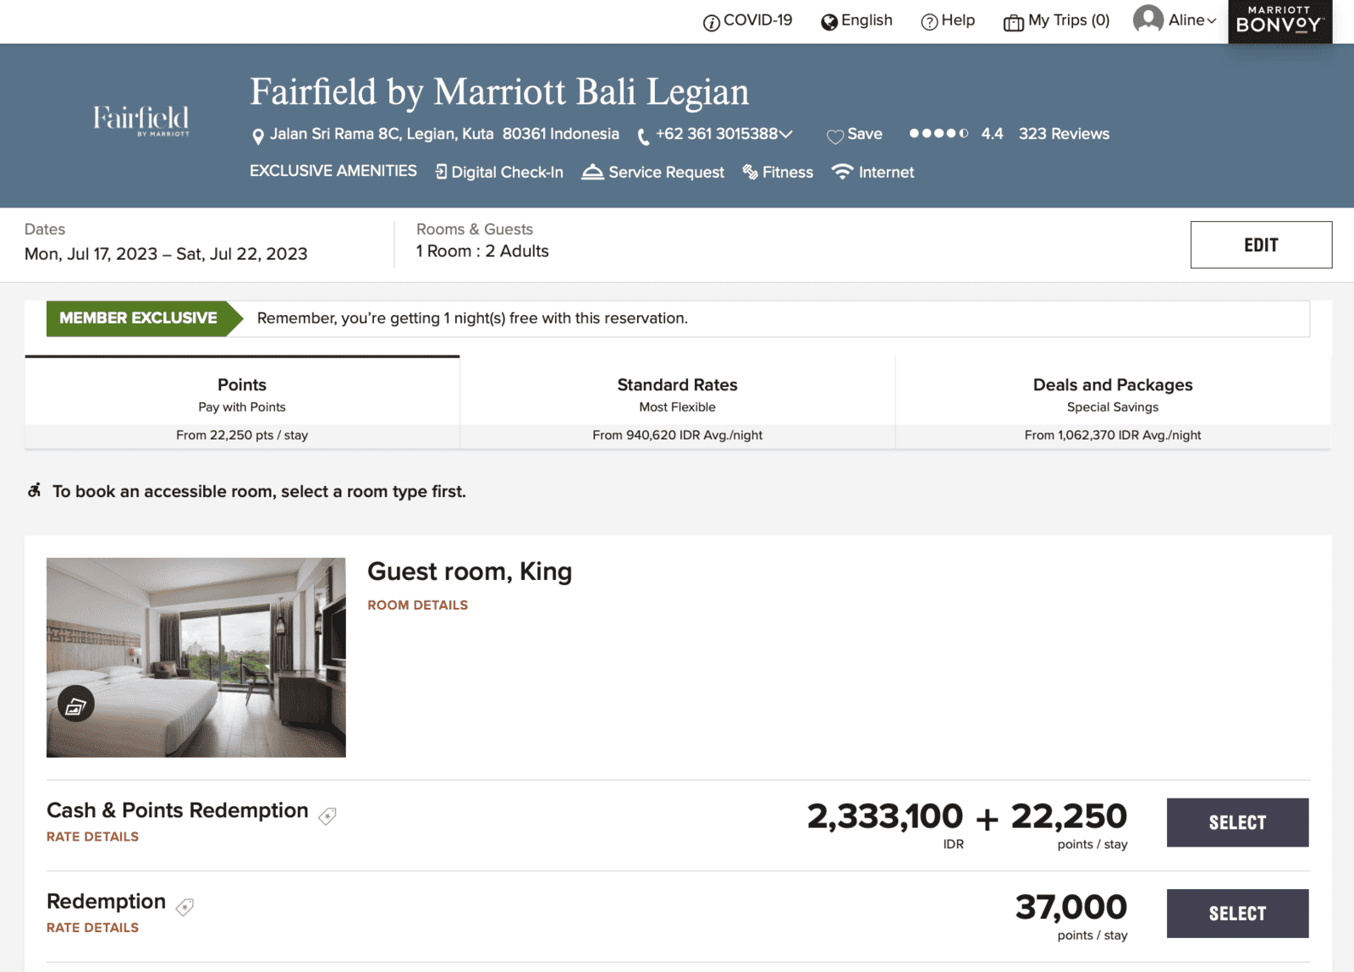Open Help via the question mark icon
Viewport: 1354px width, 972px height.
pyautogui.click(x=929, y=20)
